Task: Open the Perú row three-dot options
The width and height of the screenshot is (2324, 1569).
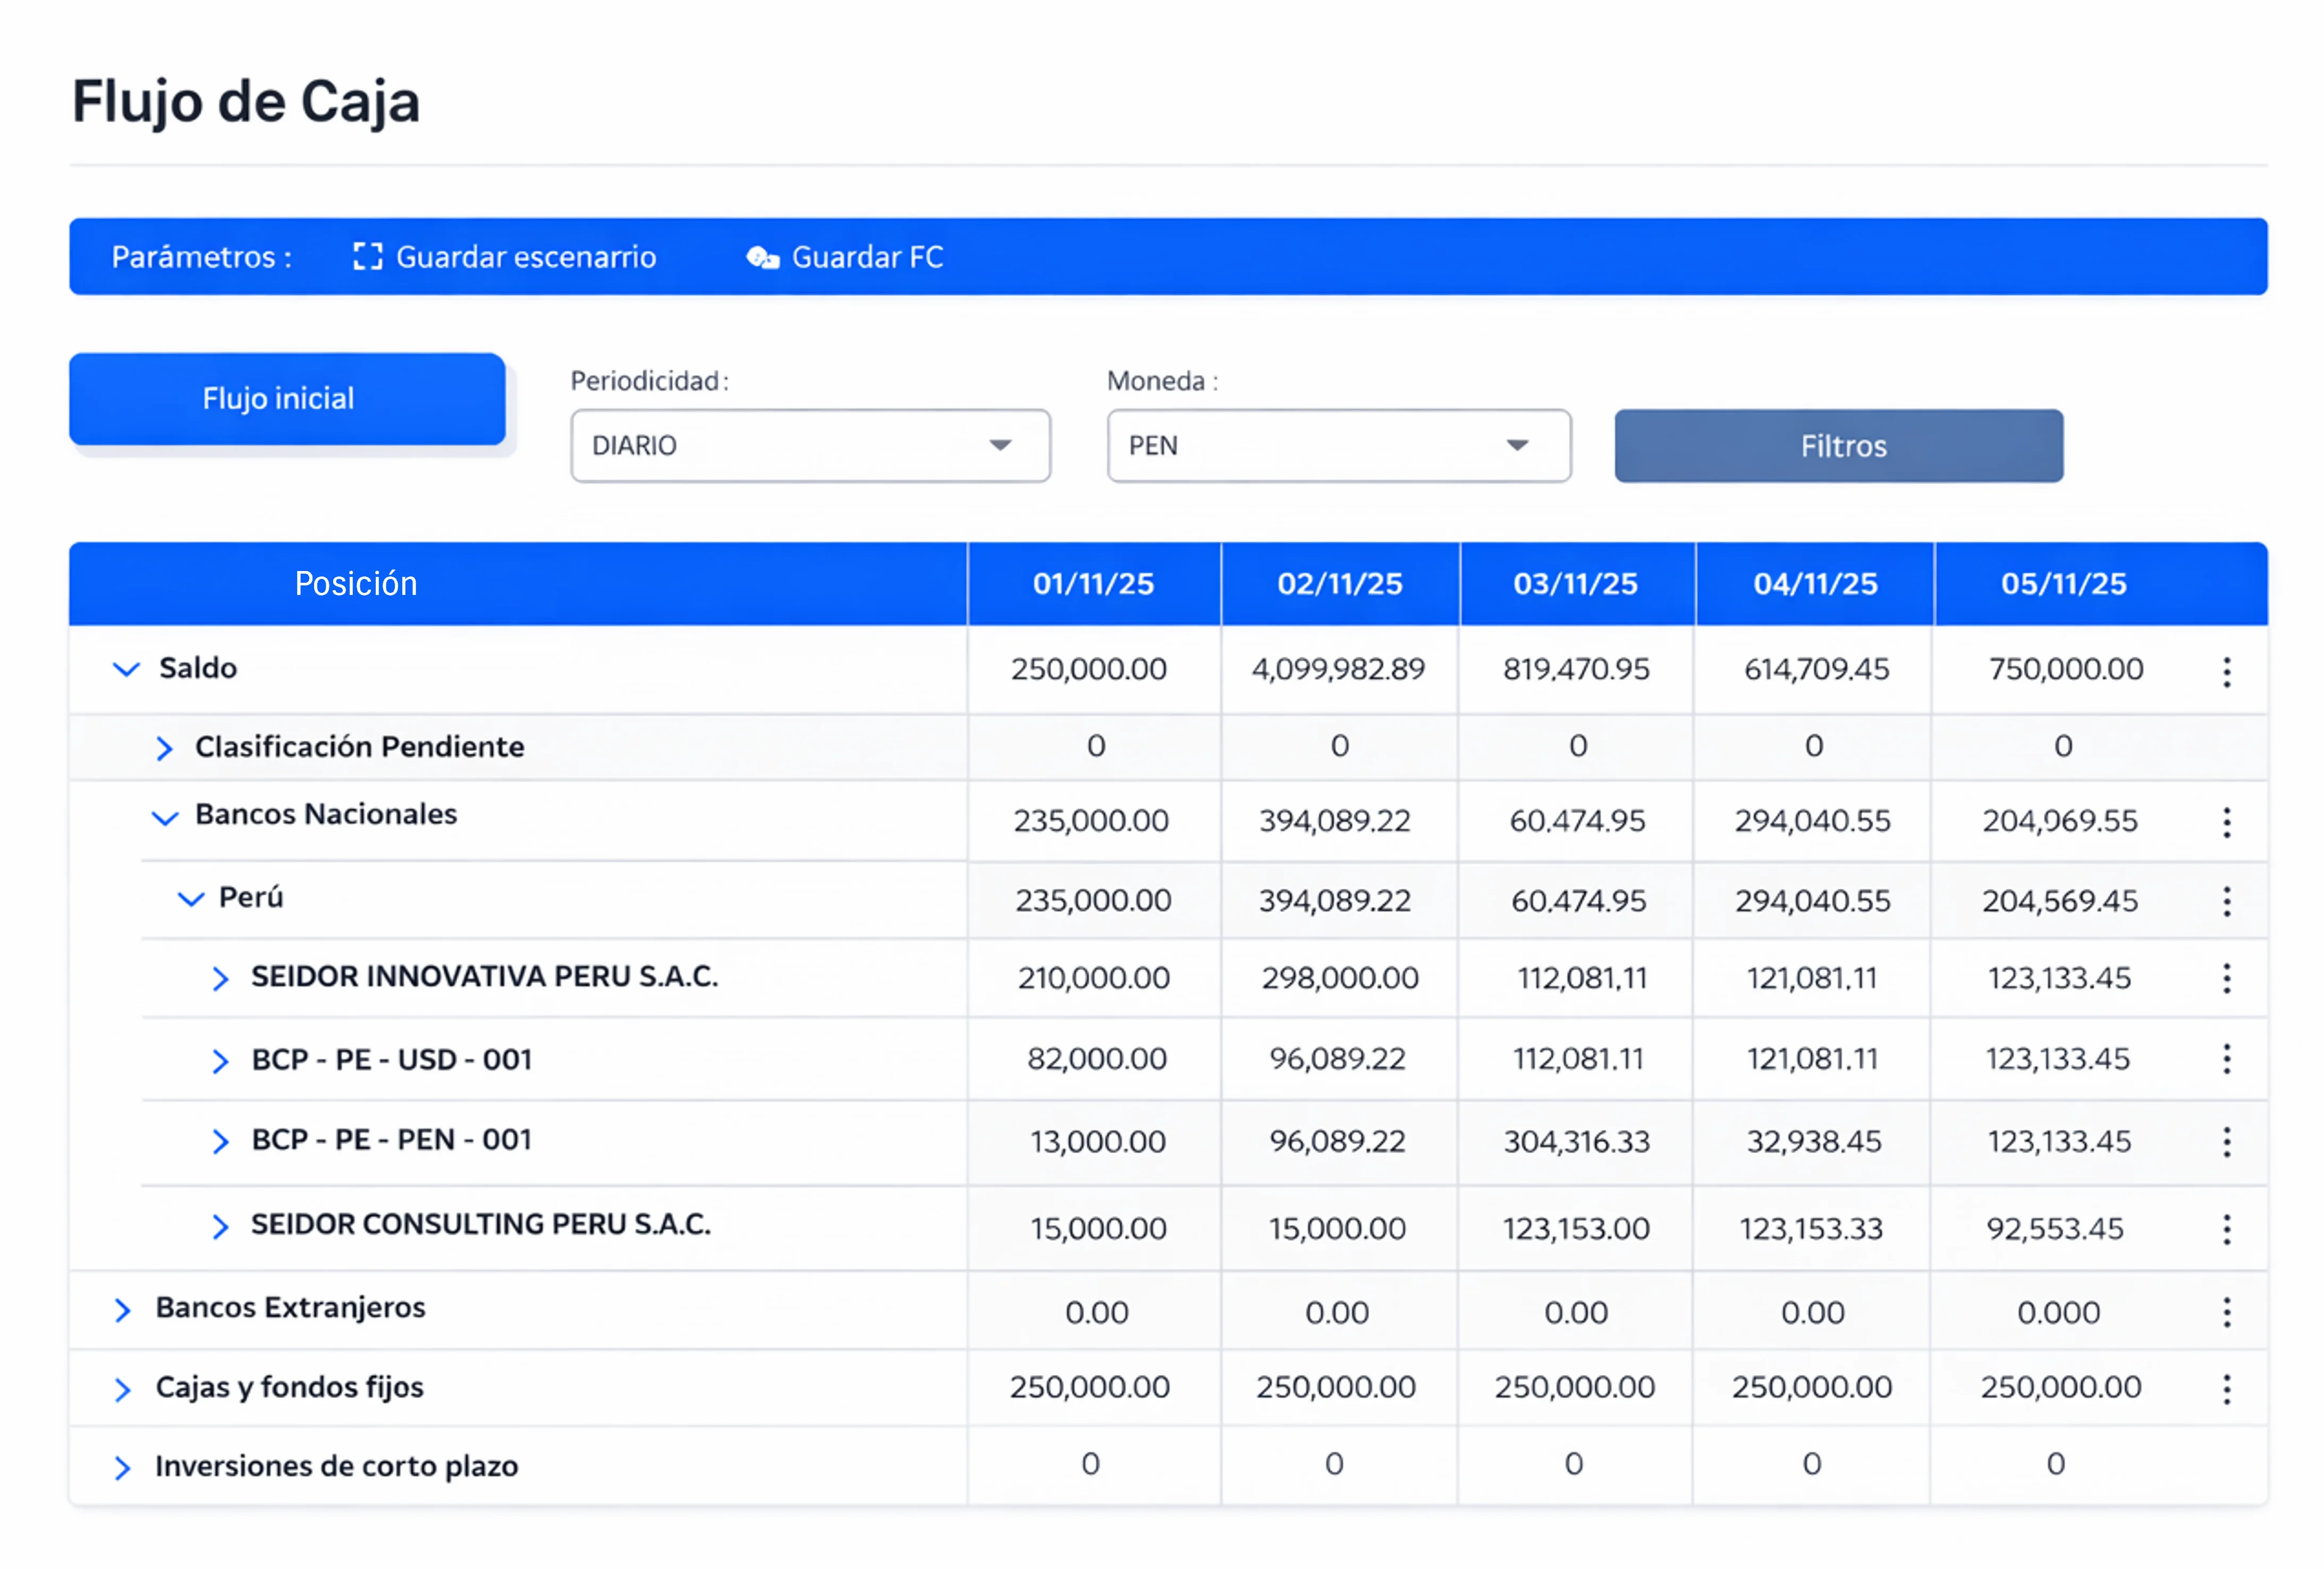Action: 2226,902
